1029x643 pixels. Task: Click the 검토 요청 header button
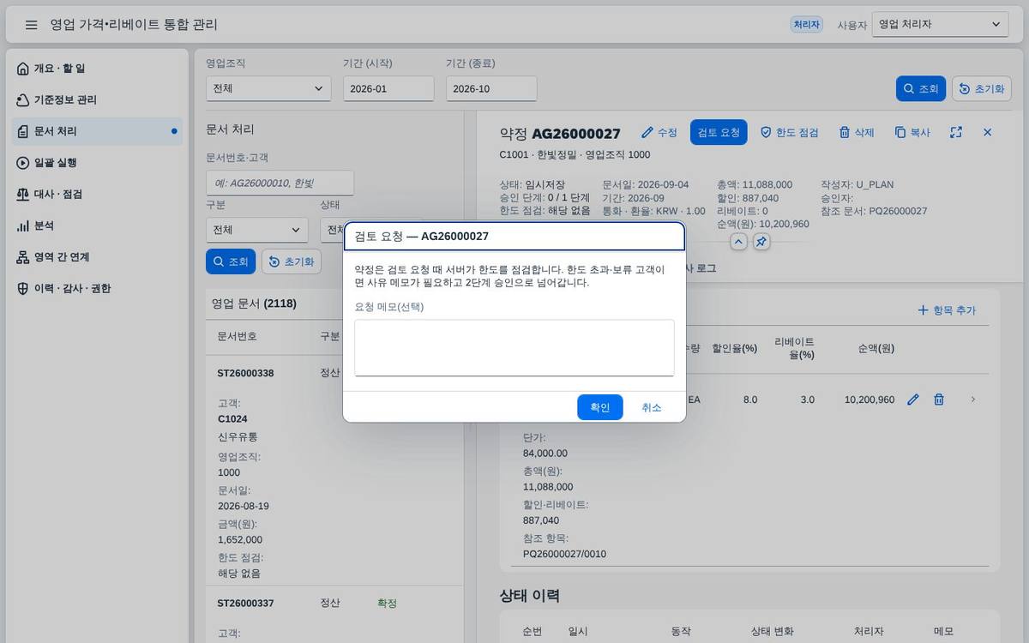tap(719, 132)
